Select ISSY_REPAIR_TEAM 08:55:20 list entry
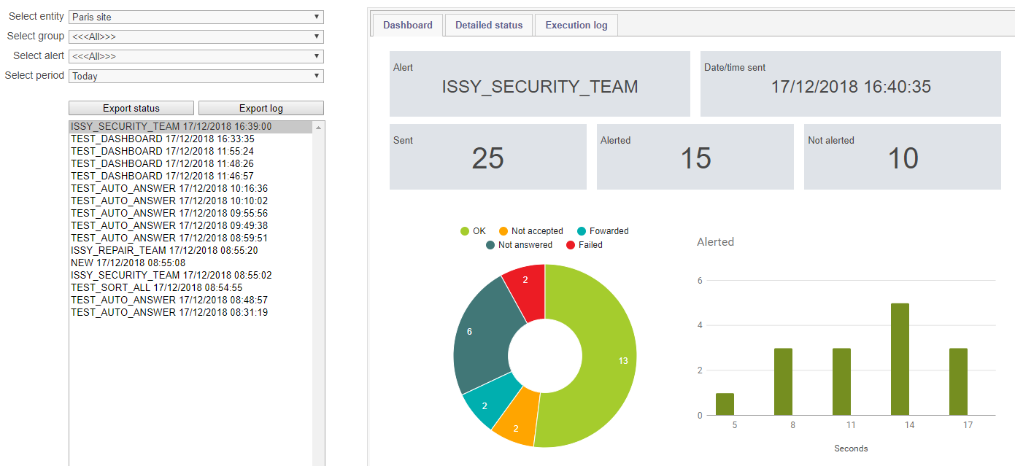1015x466 pixels. click(x=164, y=250)
